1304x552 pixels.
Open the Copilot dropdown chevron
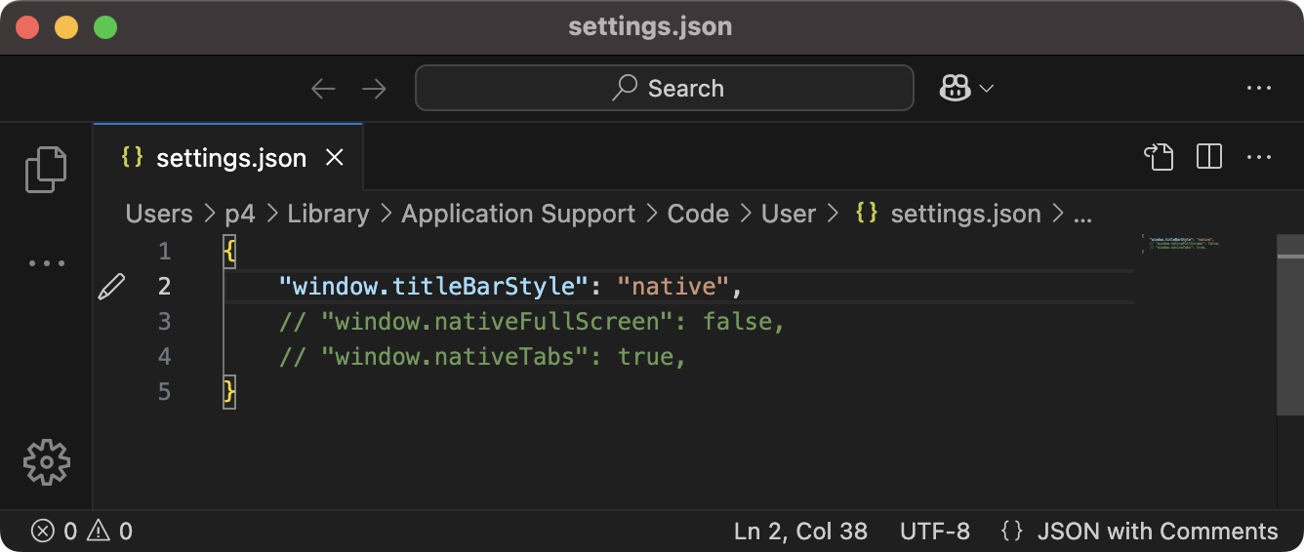(x=987, y=89)
